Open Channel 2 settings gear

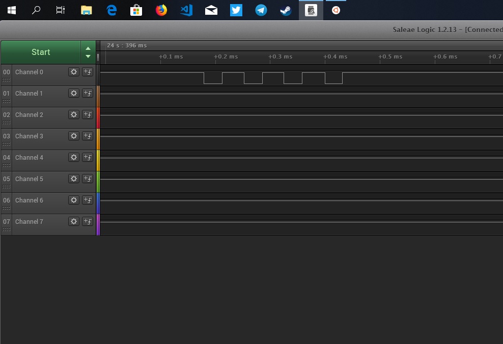tap(74, 114)
